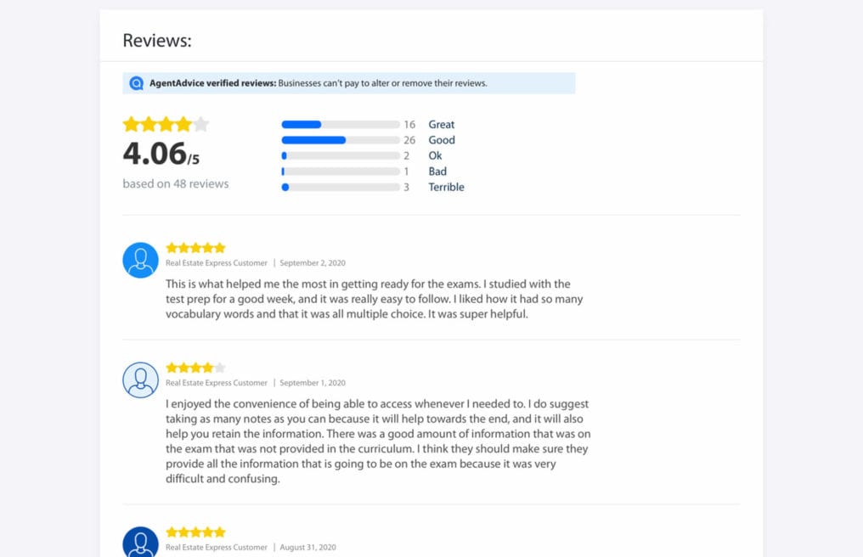Click the 'based on 48 reviews' text
The width and height of the screenshot is (863, 557).
176,184
